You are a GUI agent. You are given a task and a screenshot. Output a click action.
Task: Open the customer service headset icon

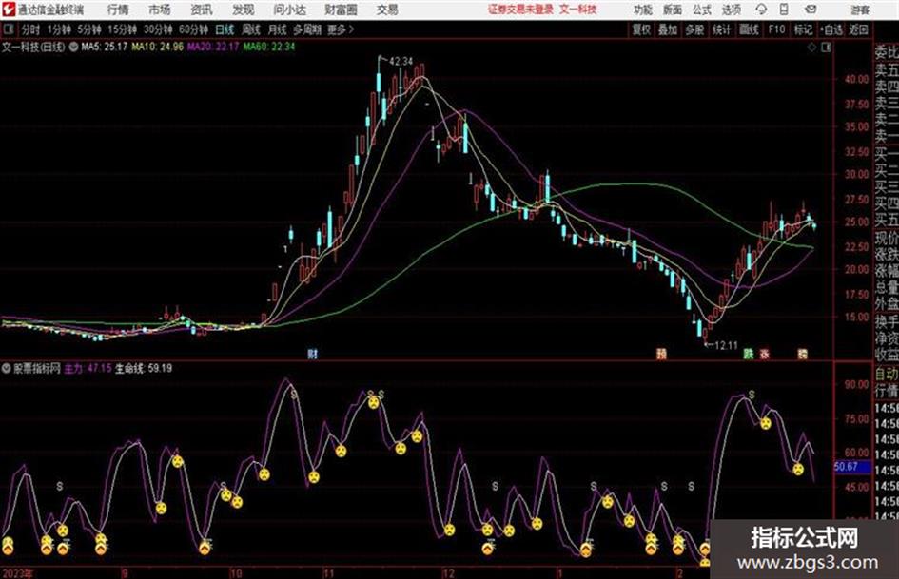[x=761, y=10]
